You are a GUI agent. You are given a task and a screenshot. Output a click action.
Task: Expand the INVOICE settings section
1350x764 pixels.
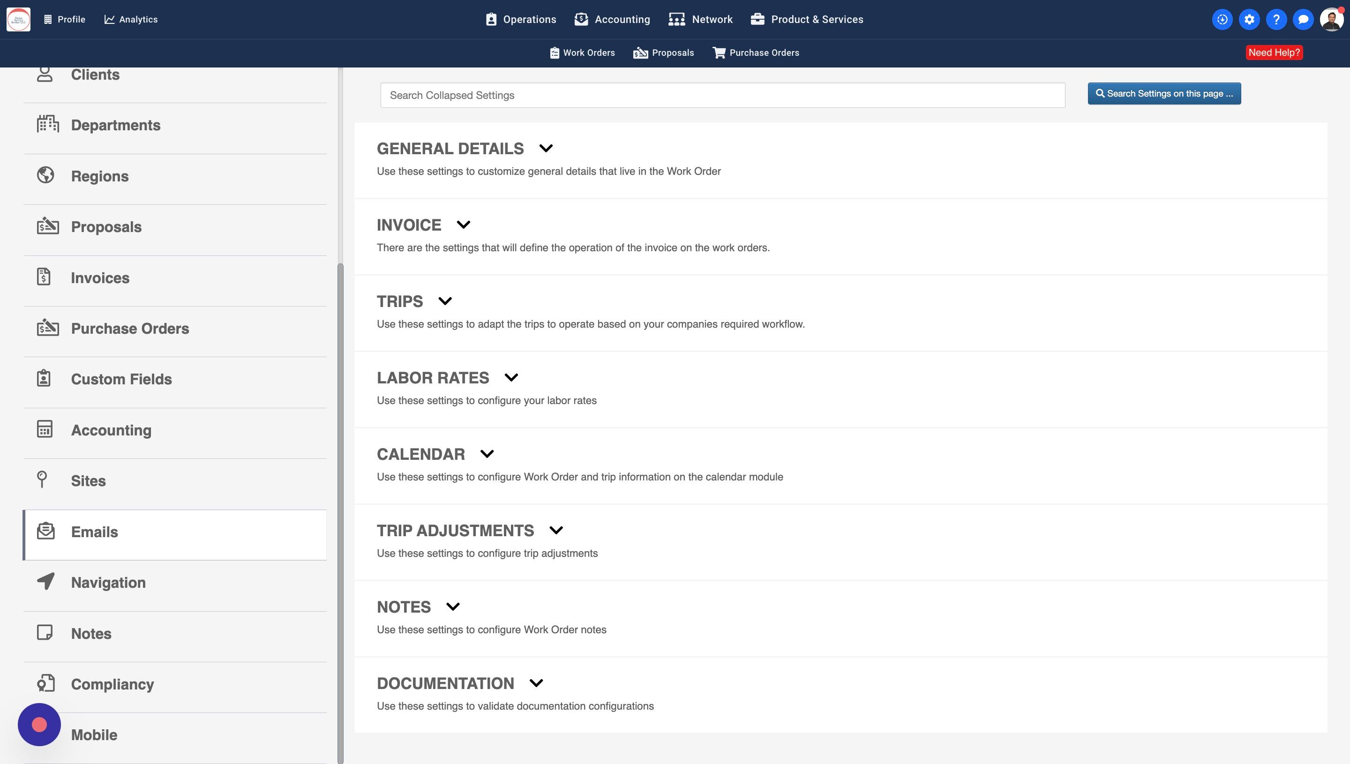click(x=463, y=225)
